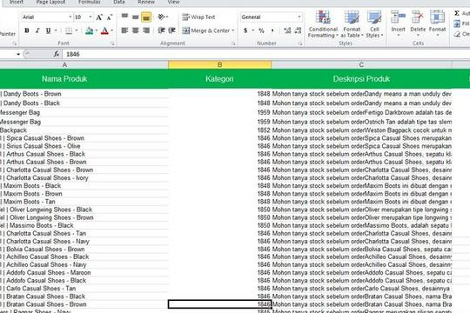Switch to the Insert ribbon tab
Viewport: 470px width, 313px height.
pyautogui.click(x=17, y=2)
